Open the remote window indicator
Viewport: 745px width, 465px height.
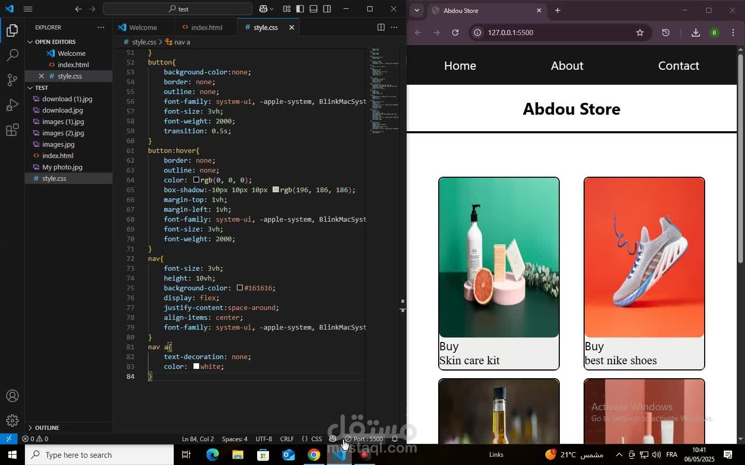(9, 439)
